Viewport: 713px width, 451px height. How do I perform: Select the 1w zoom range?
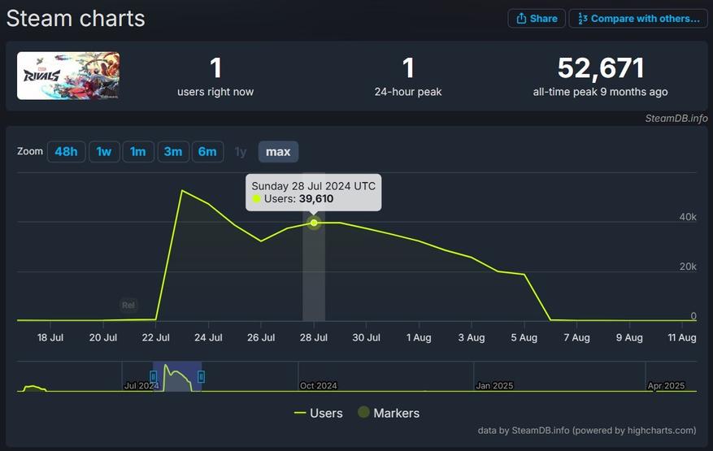[x=104, y=151]
